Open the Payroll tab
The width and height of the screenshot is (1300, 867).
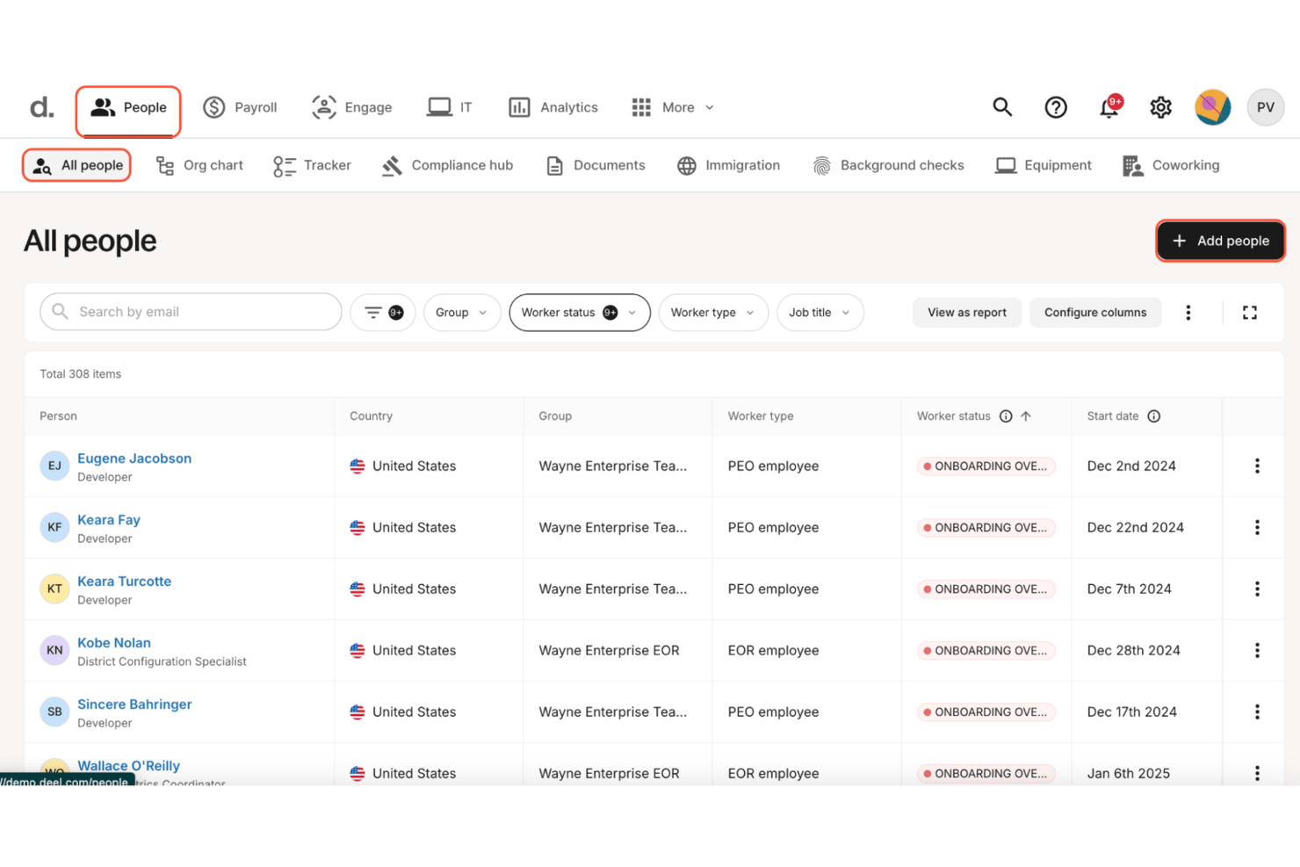pyautogui.click(x=240, y=107)
